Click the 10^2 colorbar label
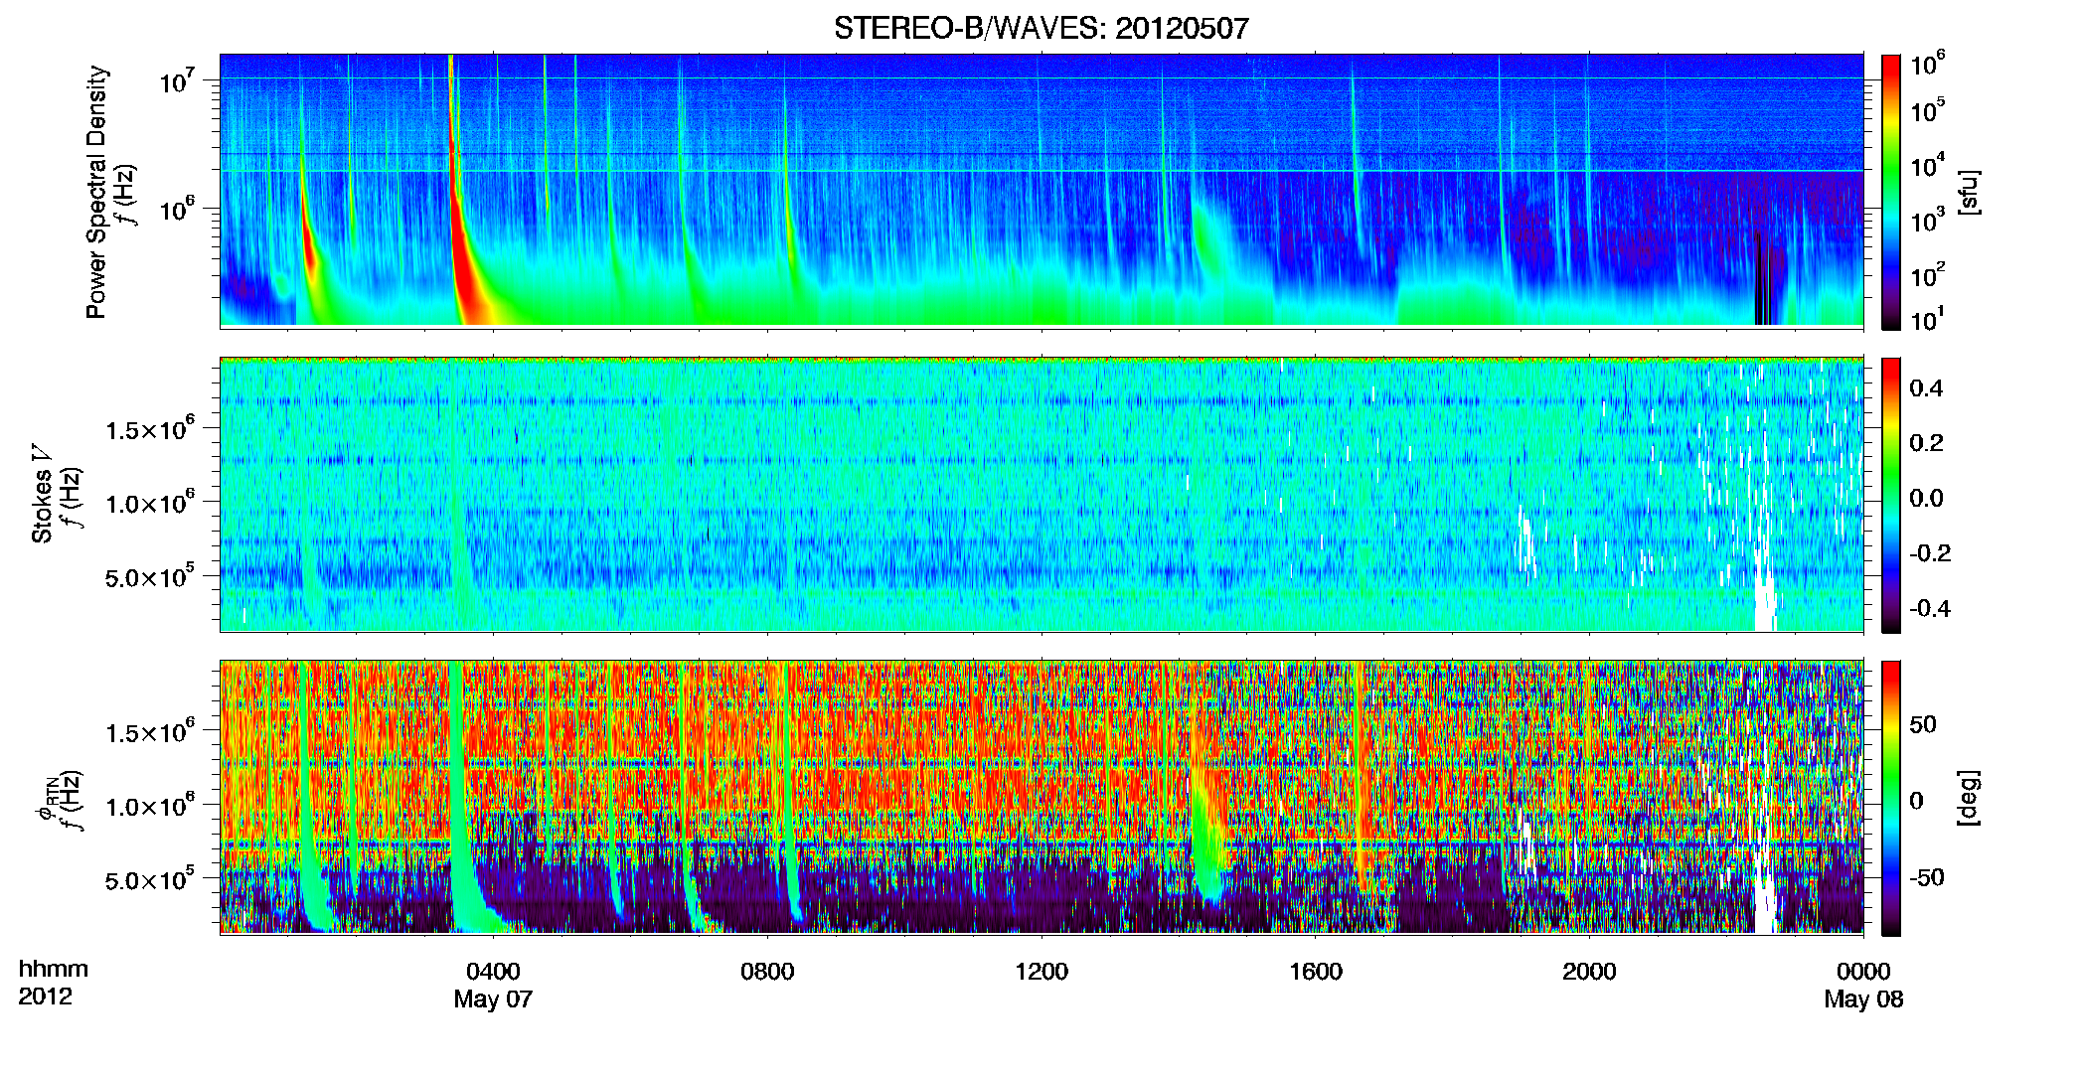Image resolution: width=2083 pixels, height=1073 pixels. pos(1927,274)
